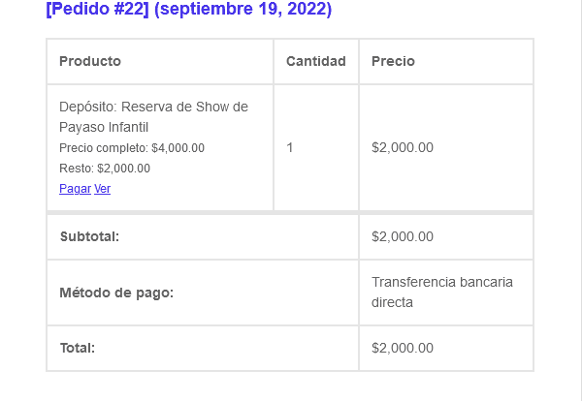Open the Pedido #22 order number link
582x401 pixels.
(x=96, y=10)
